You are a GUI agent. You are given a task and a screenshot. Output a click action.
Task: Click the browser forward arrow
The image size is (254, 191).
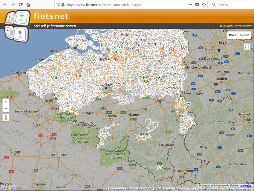tap(13, 4)
